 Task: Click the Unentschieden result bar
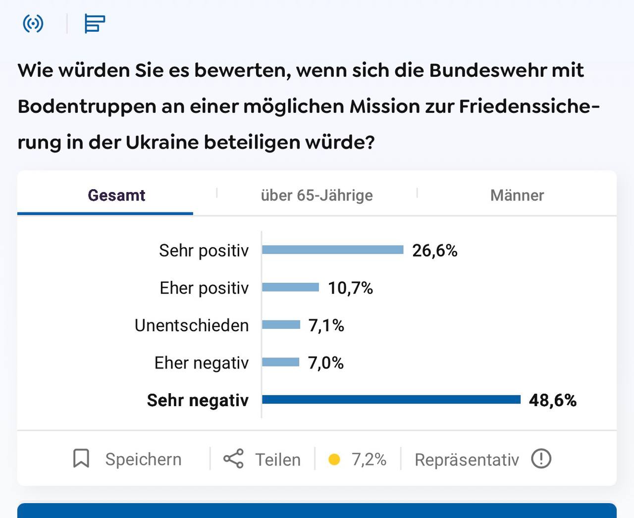[281, 325]
